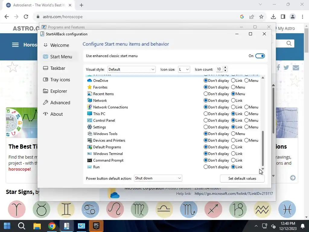Viewport: 309px width, 232px height.
Task: Open Windows Start button on taskbar
Action: [7, 226]
